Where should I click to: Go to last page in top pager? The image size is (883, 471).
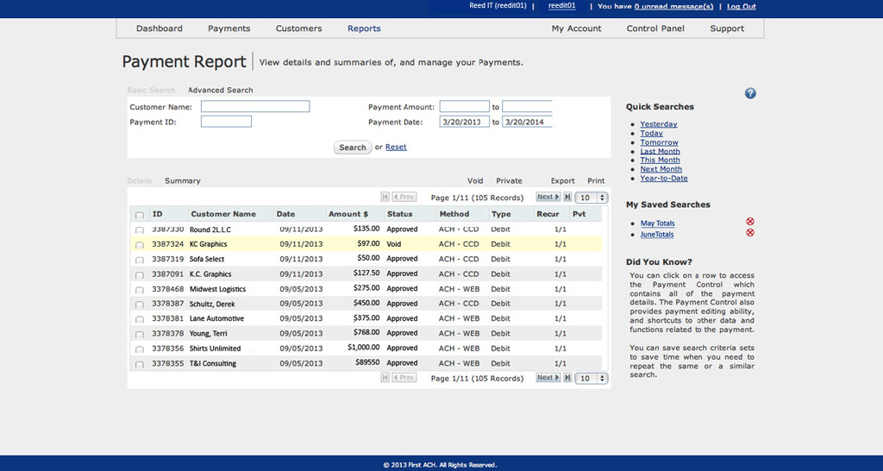567,197
